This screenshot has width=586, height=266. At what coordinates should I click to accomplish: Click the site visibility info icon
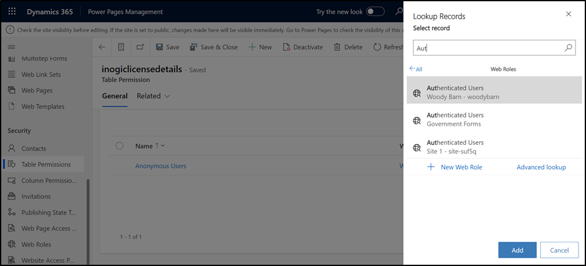click(10, 30)
